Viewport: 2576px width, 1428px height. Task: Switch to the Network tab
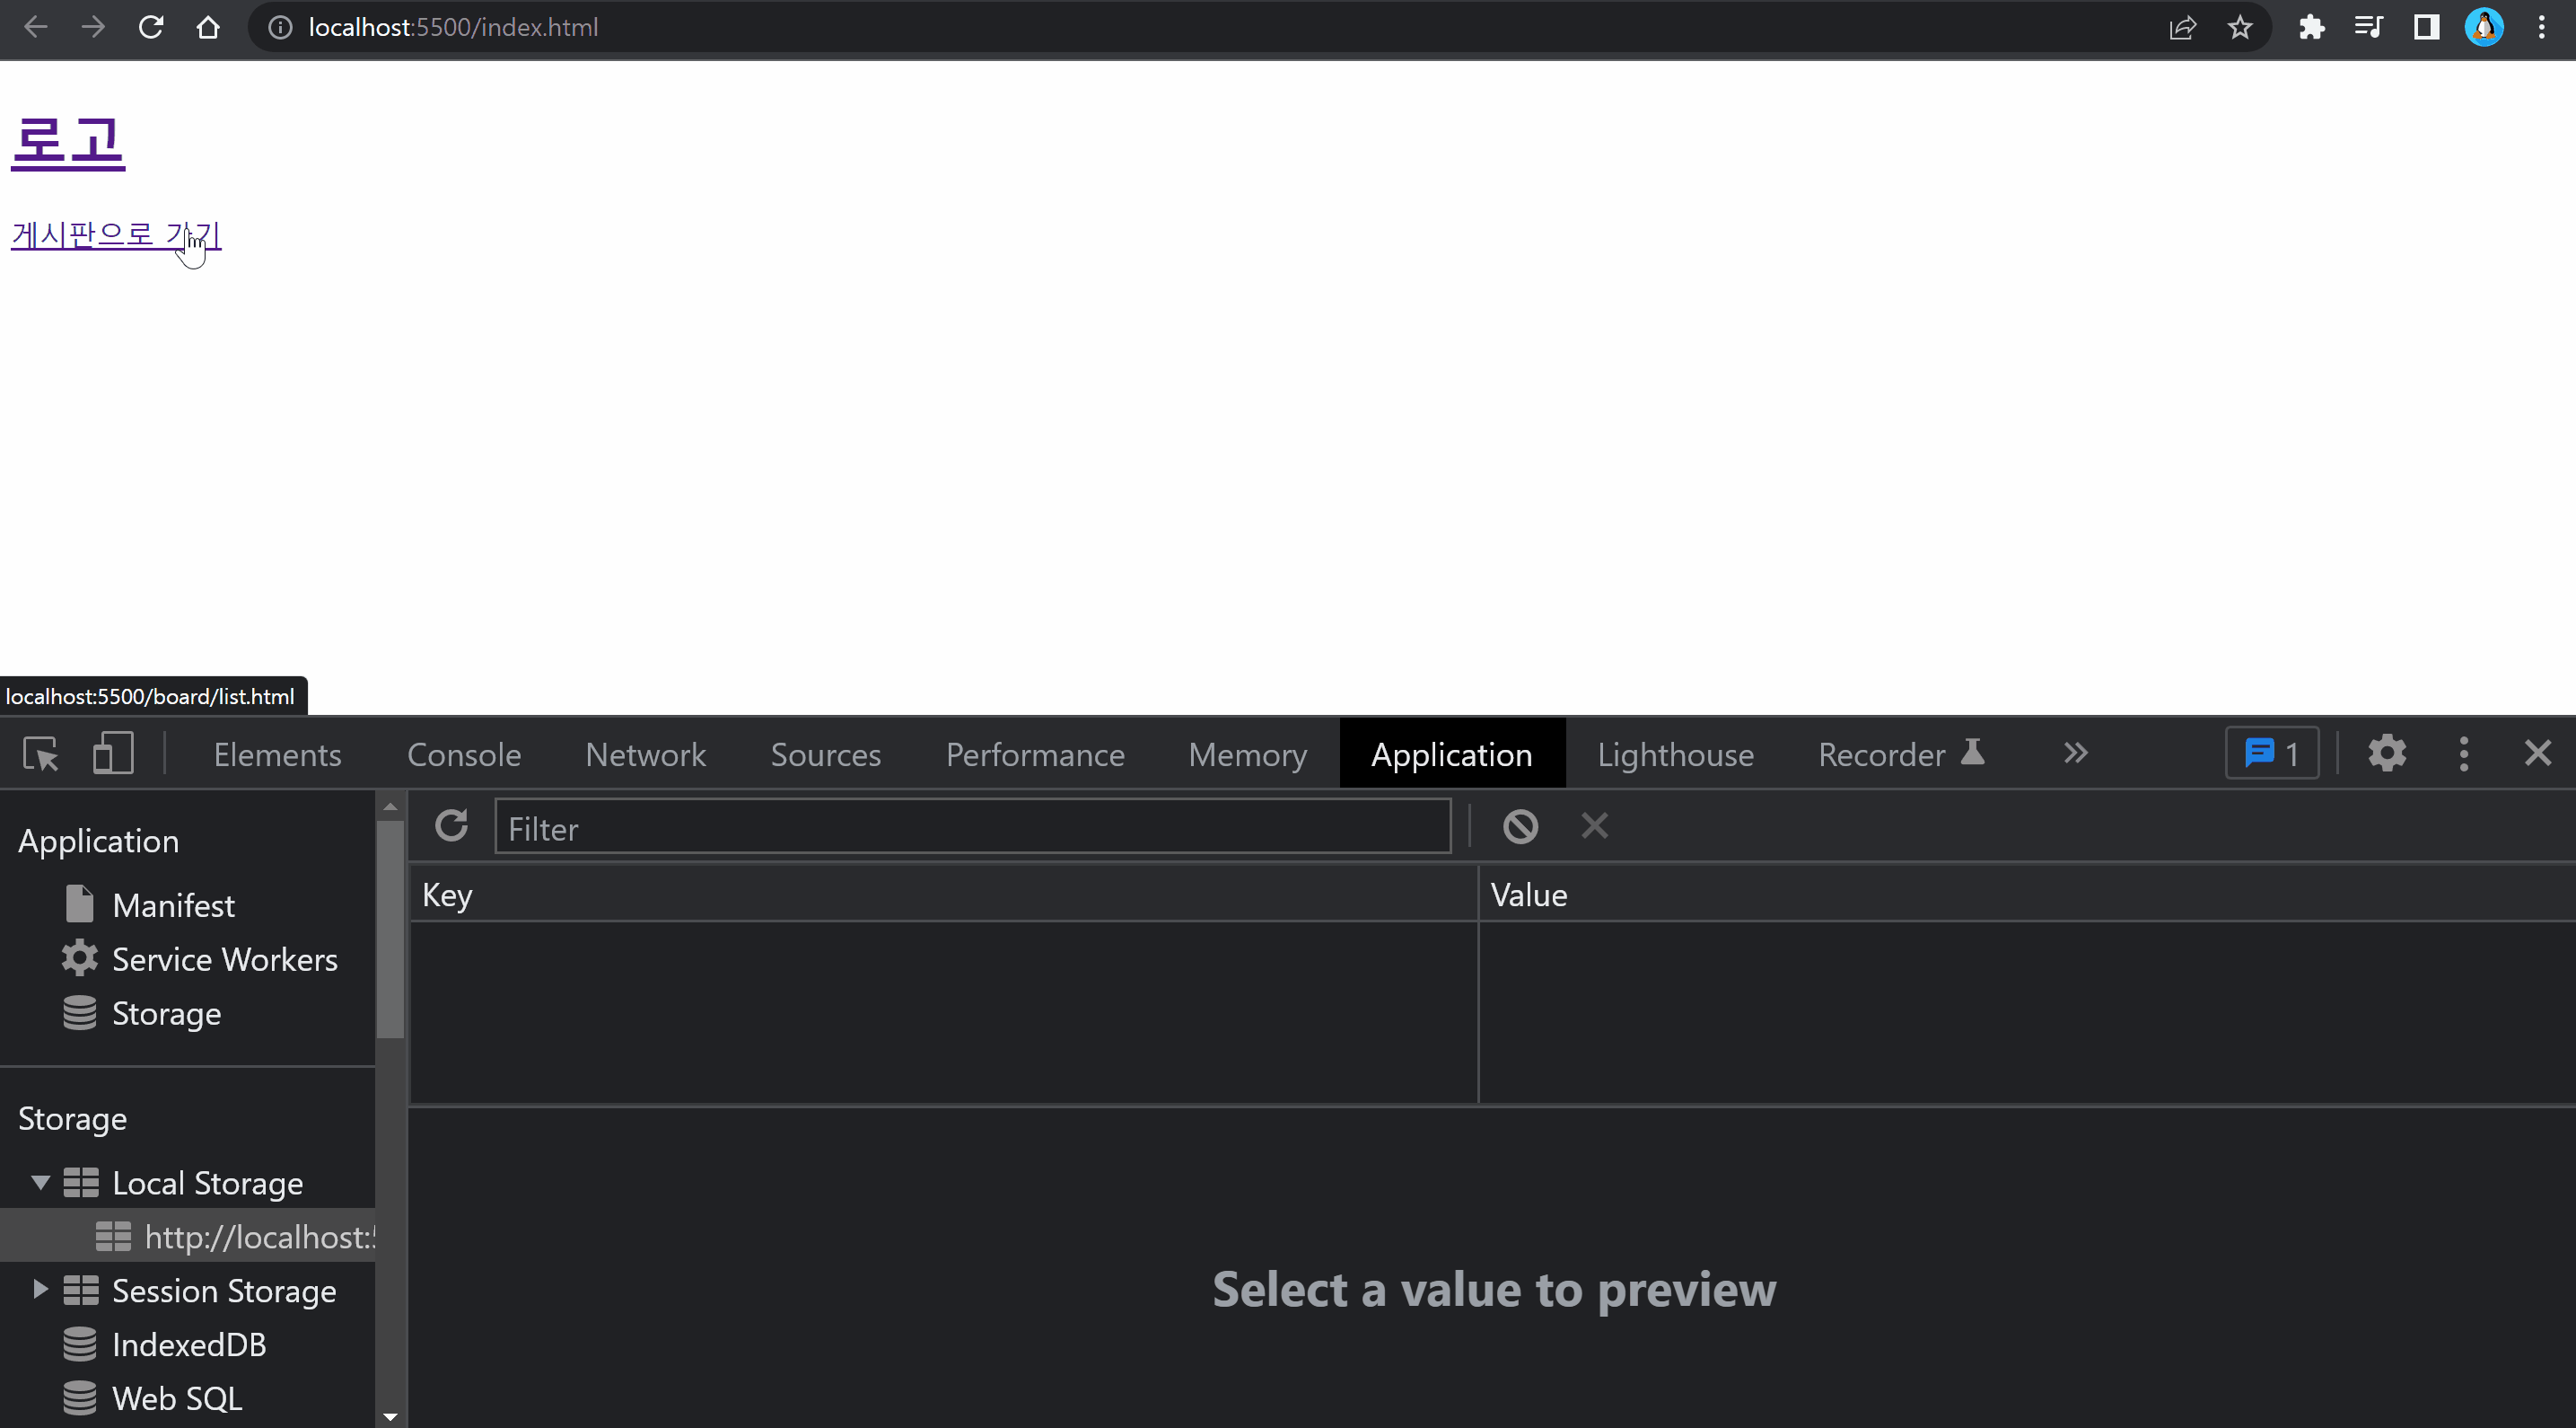coord(645,754)
